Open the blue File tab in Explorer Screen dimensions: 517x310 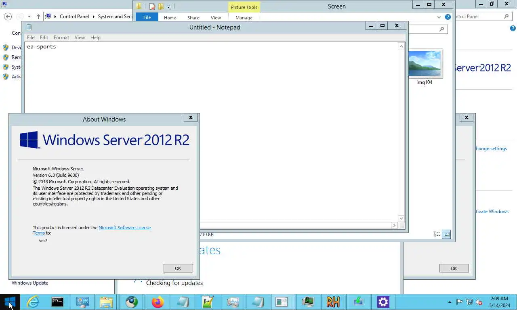(x=147, y=17)
